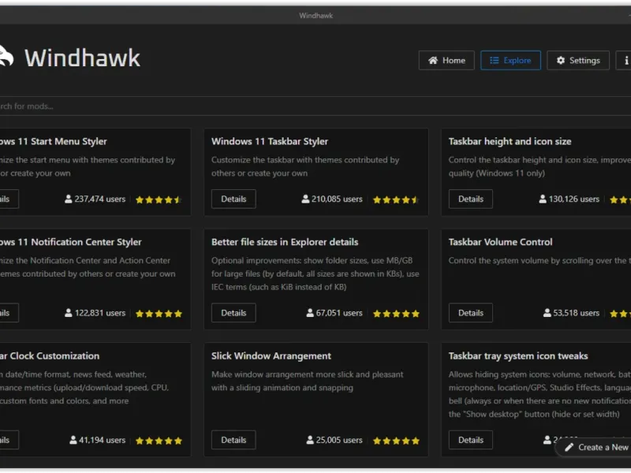Click the star rating of Taskbar Styler
Screen dimensions: 631x473
point(396,199)
